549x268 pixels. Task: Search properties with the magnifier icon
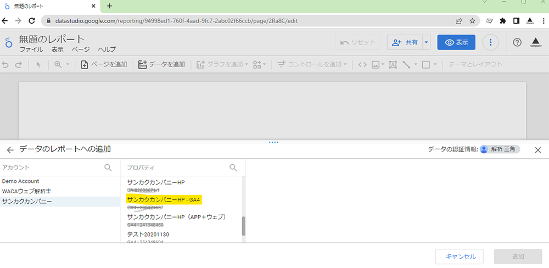tap(233, 168)
